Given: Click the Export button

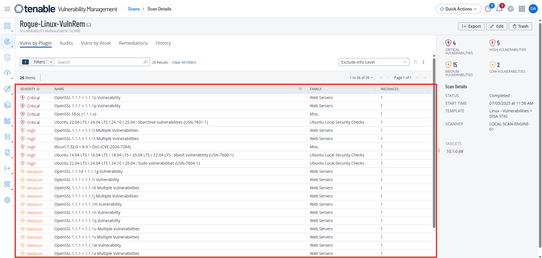Looking at the screenshot, I should [471, 26].
